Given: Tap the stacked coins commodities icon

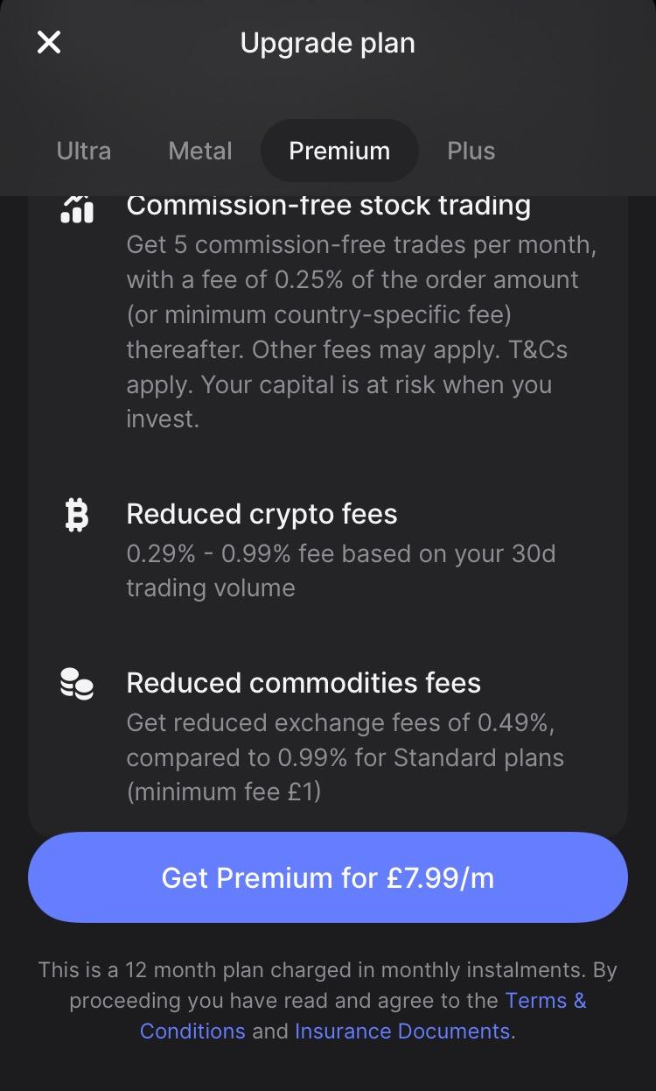Looking at the screenshot, I should [x=77, y=684].
